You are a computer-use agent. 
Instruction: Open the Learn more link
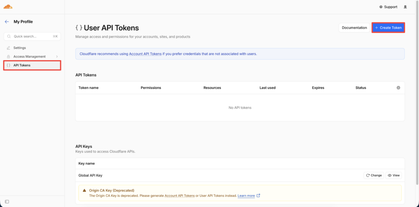click(x=246, y=196)
